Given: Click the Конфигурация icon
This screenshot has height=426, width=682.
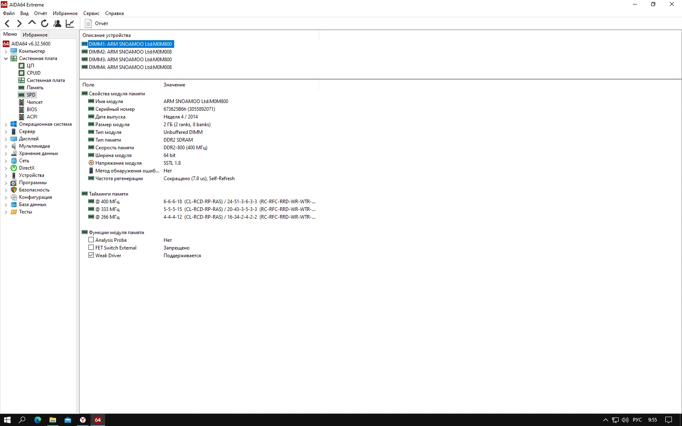Looking at the screenshot, I should click(14, 197).
